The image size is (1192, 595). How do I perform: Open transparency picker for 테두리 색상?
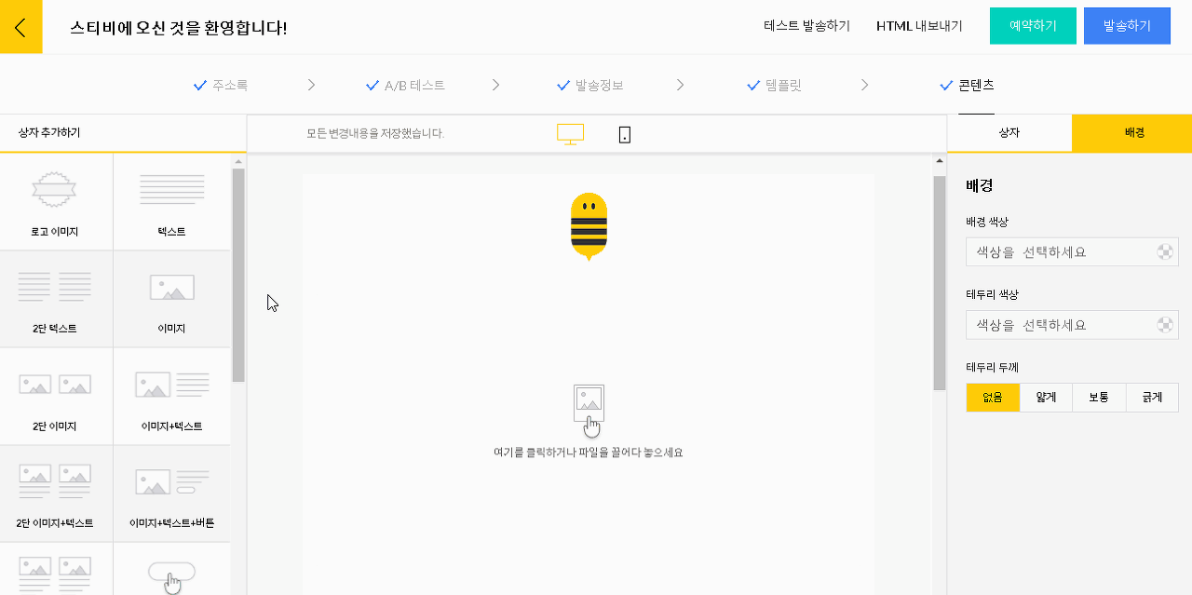1165,325
